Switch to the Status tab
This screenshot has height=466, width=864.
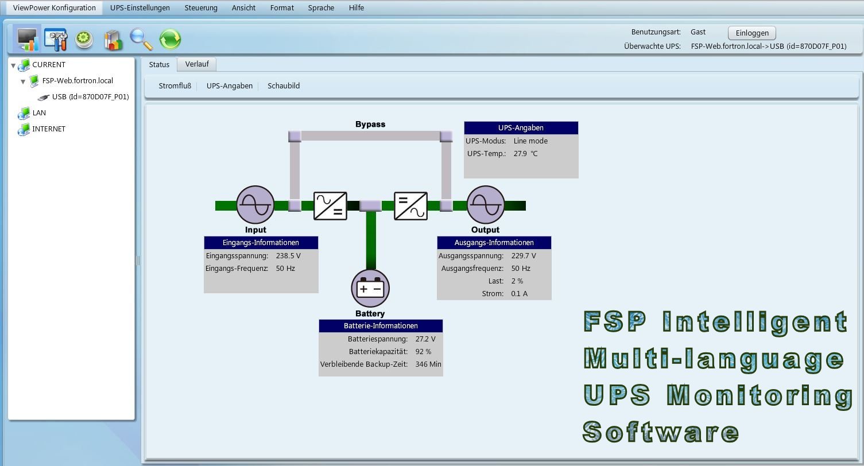(x=159, y=65)
